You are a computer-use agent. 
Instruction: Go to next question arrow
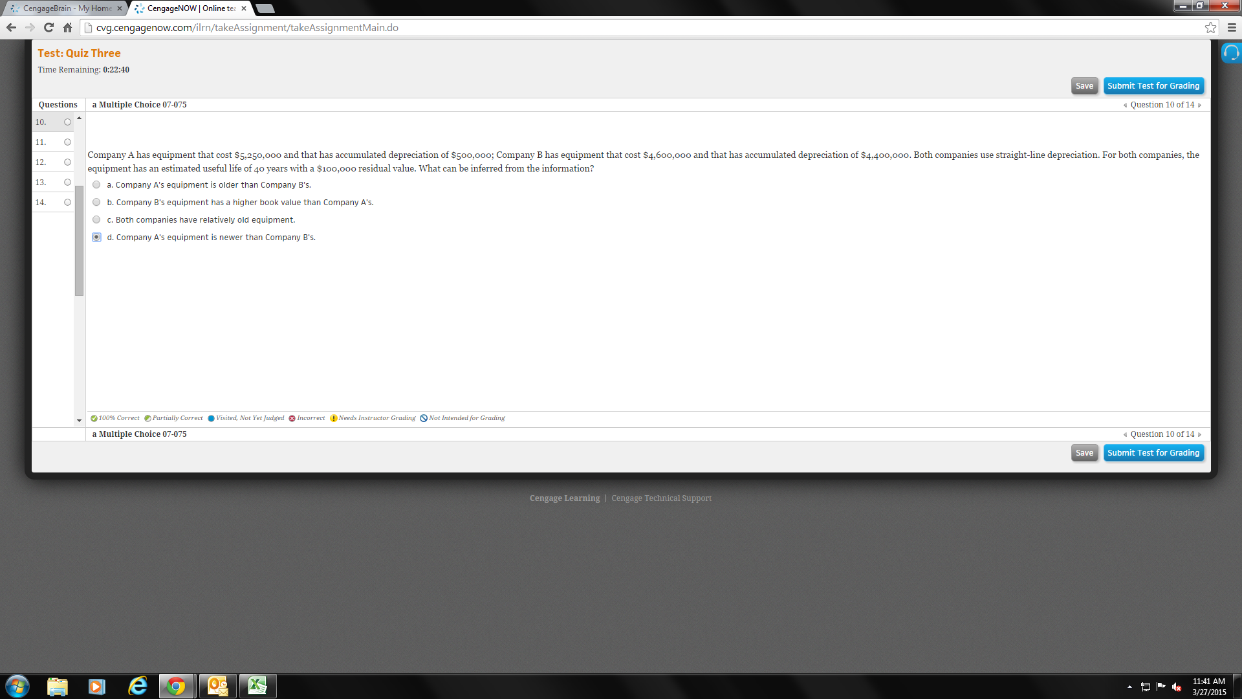1200,104
